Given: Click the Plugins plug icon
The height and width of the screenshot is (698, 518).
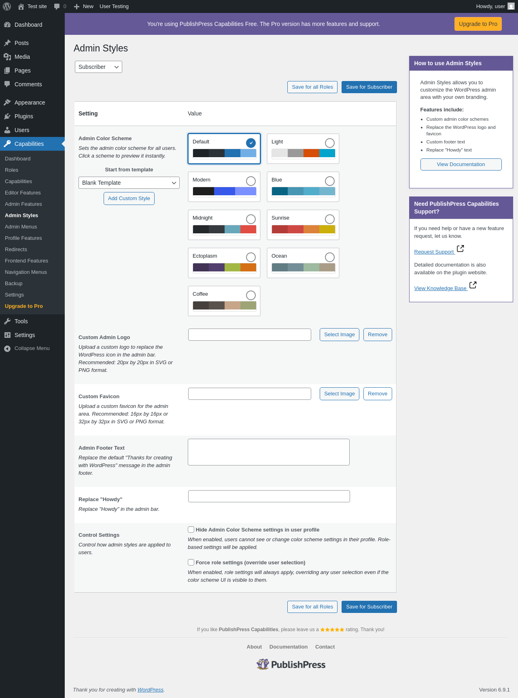Looking at the screenshot, I should [x=7, y=116].
